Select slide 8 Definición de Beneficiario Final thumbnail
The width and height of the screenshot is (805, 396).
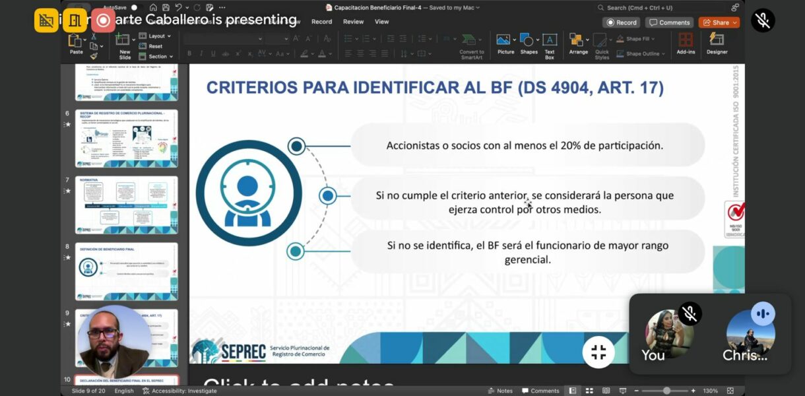pyautogui.click(x=126, y=271)
